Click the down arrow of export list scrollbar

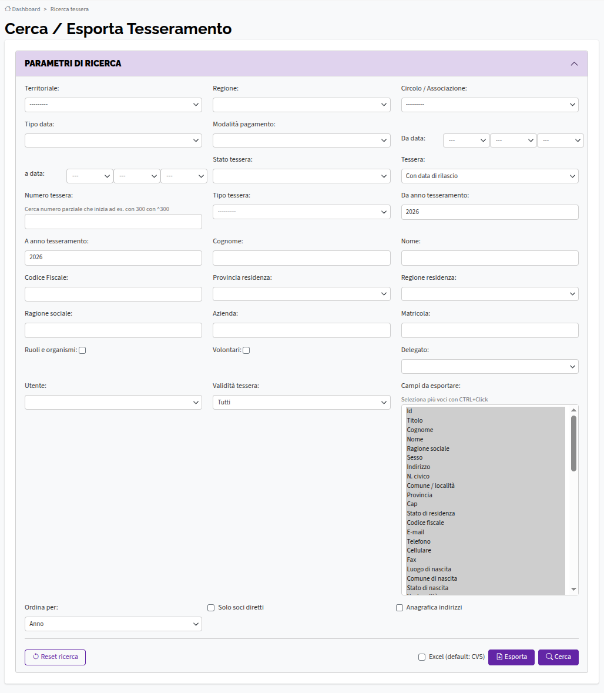[573, 589]
